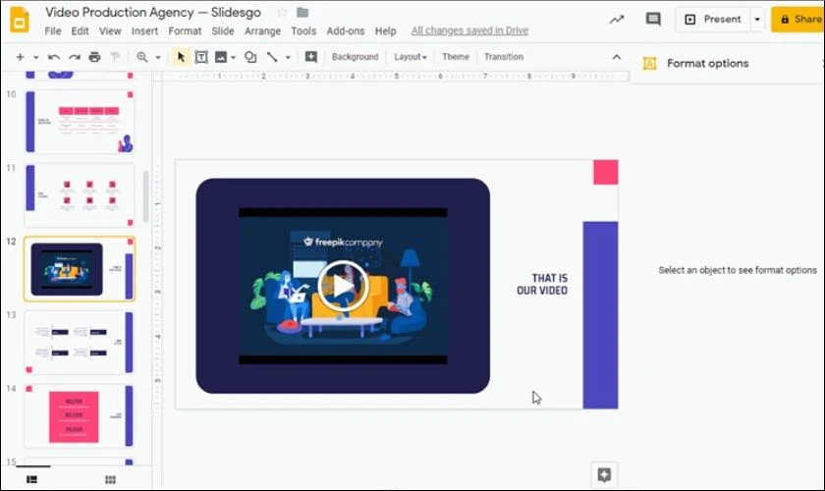Open the File menu
Image resolution: width=825 pixels, height=491 pixels.
(53, 31)
